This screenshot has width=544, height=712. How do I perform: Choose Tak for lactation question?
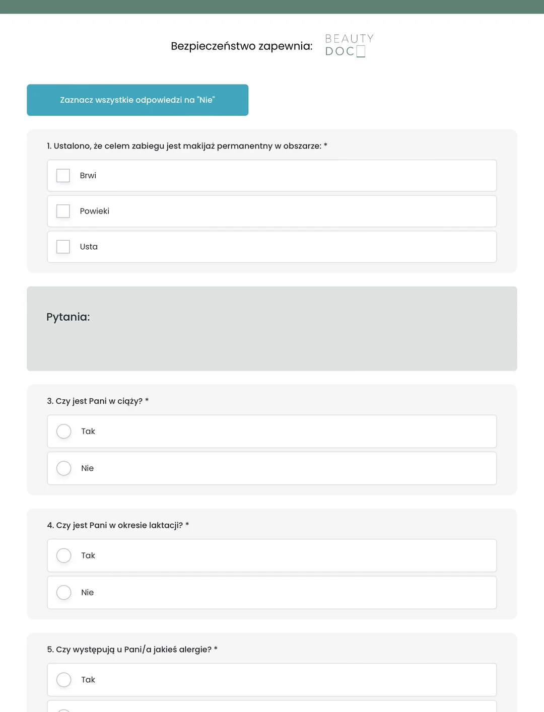click(x=64, y=555)
